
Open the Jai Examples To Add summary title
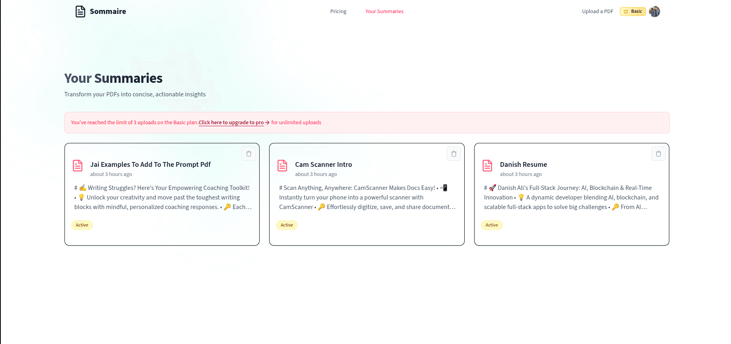click(150, 164)
